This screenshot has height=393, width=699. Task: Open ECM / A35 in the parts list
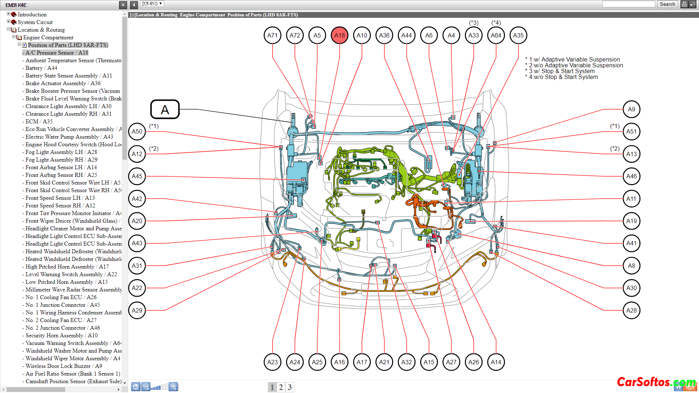click(39, 122)
